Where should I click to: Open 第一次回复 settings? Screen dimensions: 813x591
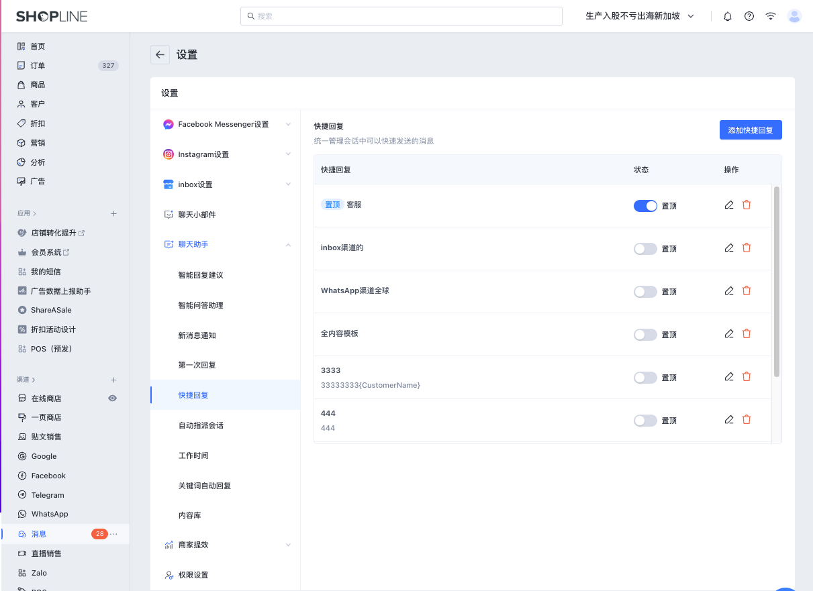[x=197, y=365]
